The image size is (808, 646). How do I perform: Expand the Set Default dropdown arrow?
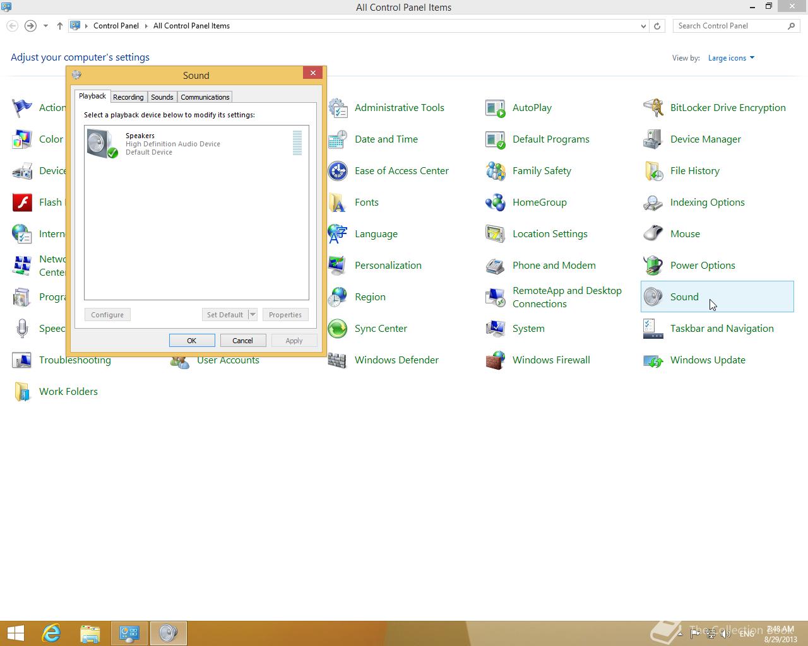(x=252, y=315)
